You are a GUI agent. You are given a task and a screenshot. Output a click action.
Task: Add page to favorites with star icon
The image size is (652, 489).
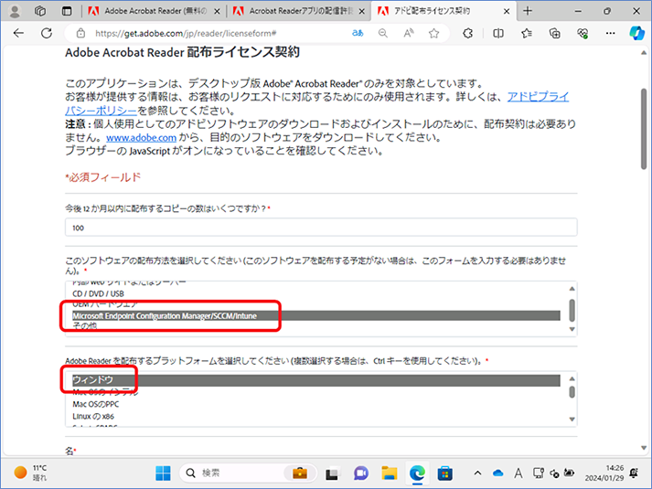click(433, 33)
